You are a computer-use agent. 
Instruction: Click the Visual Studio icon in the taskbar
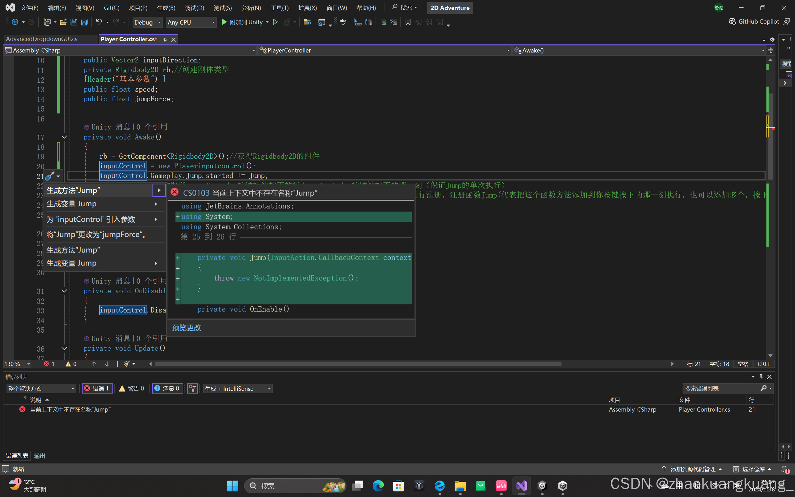(x=521, y=486)
